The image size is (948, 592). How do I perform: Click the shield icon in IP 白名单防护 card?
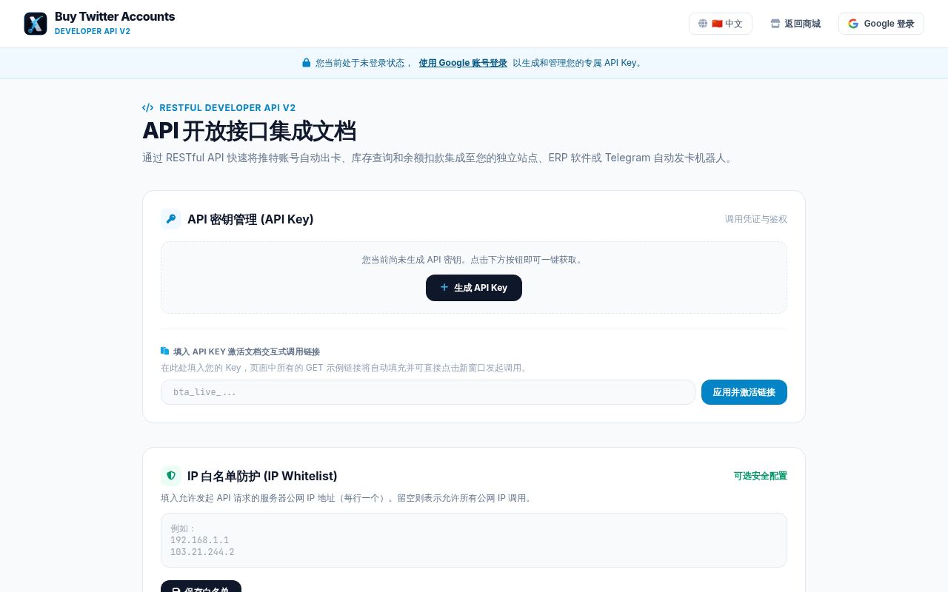(x=171, y=476)
